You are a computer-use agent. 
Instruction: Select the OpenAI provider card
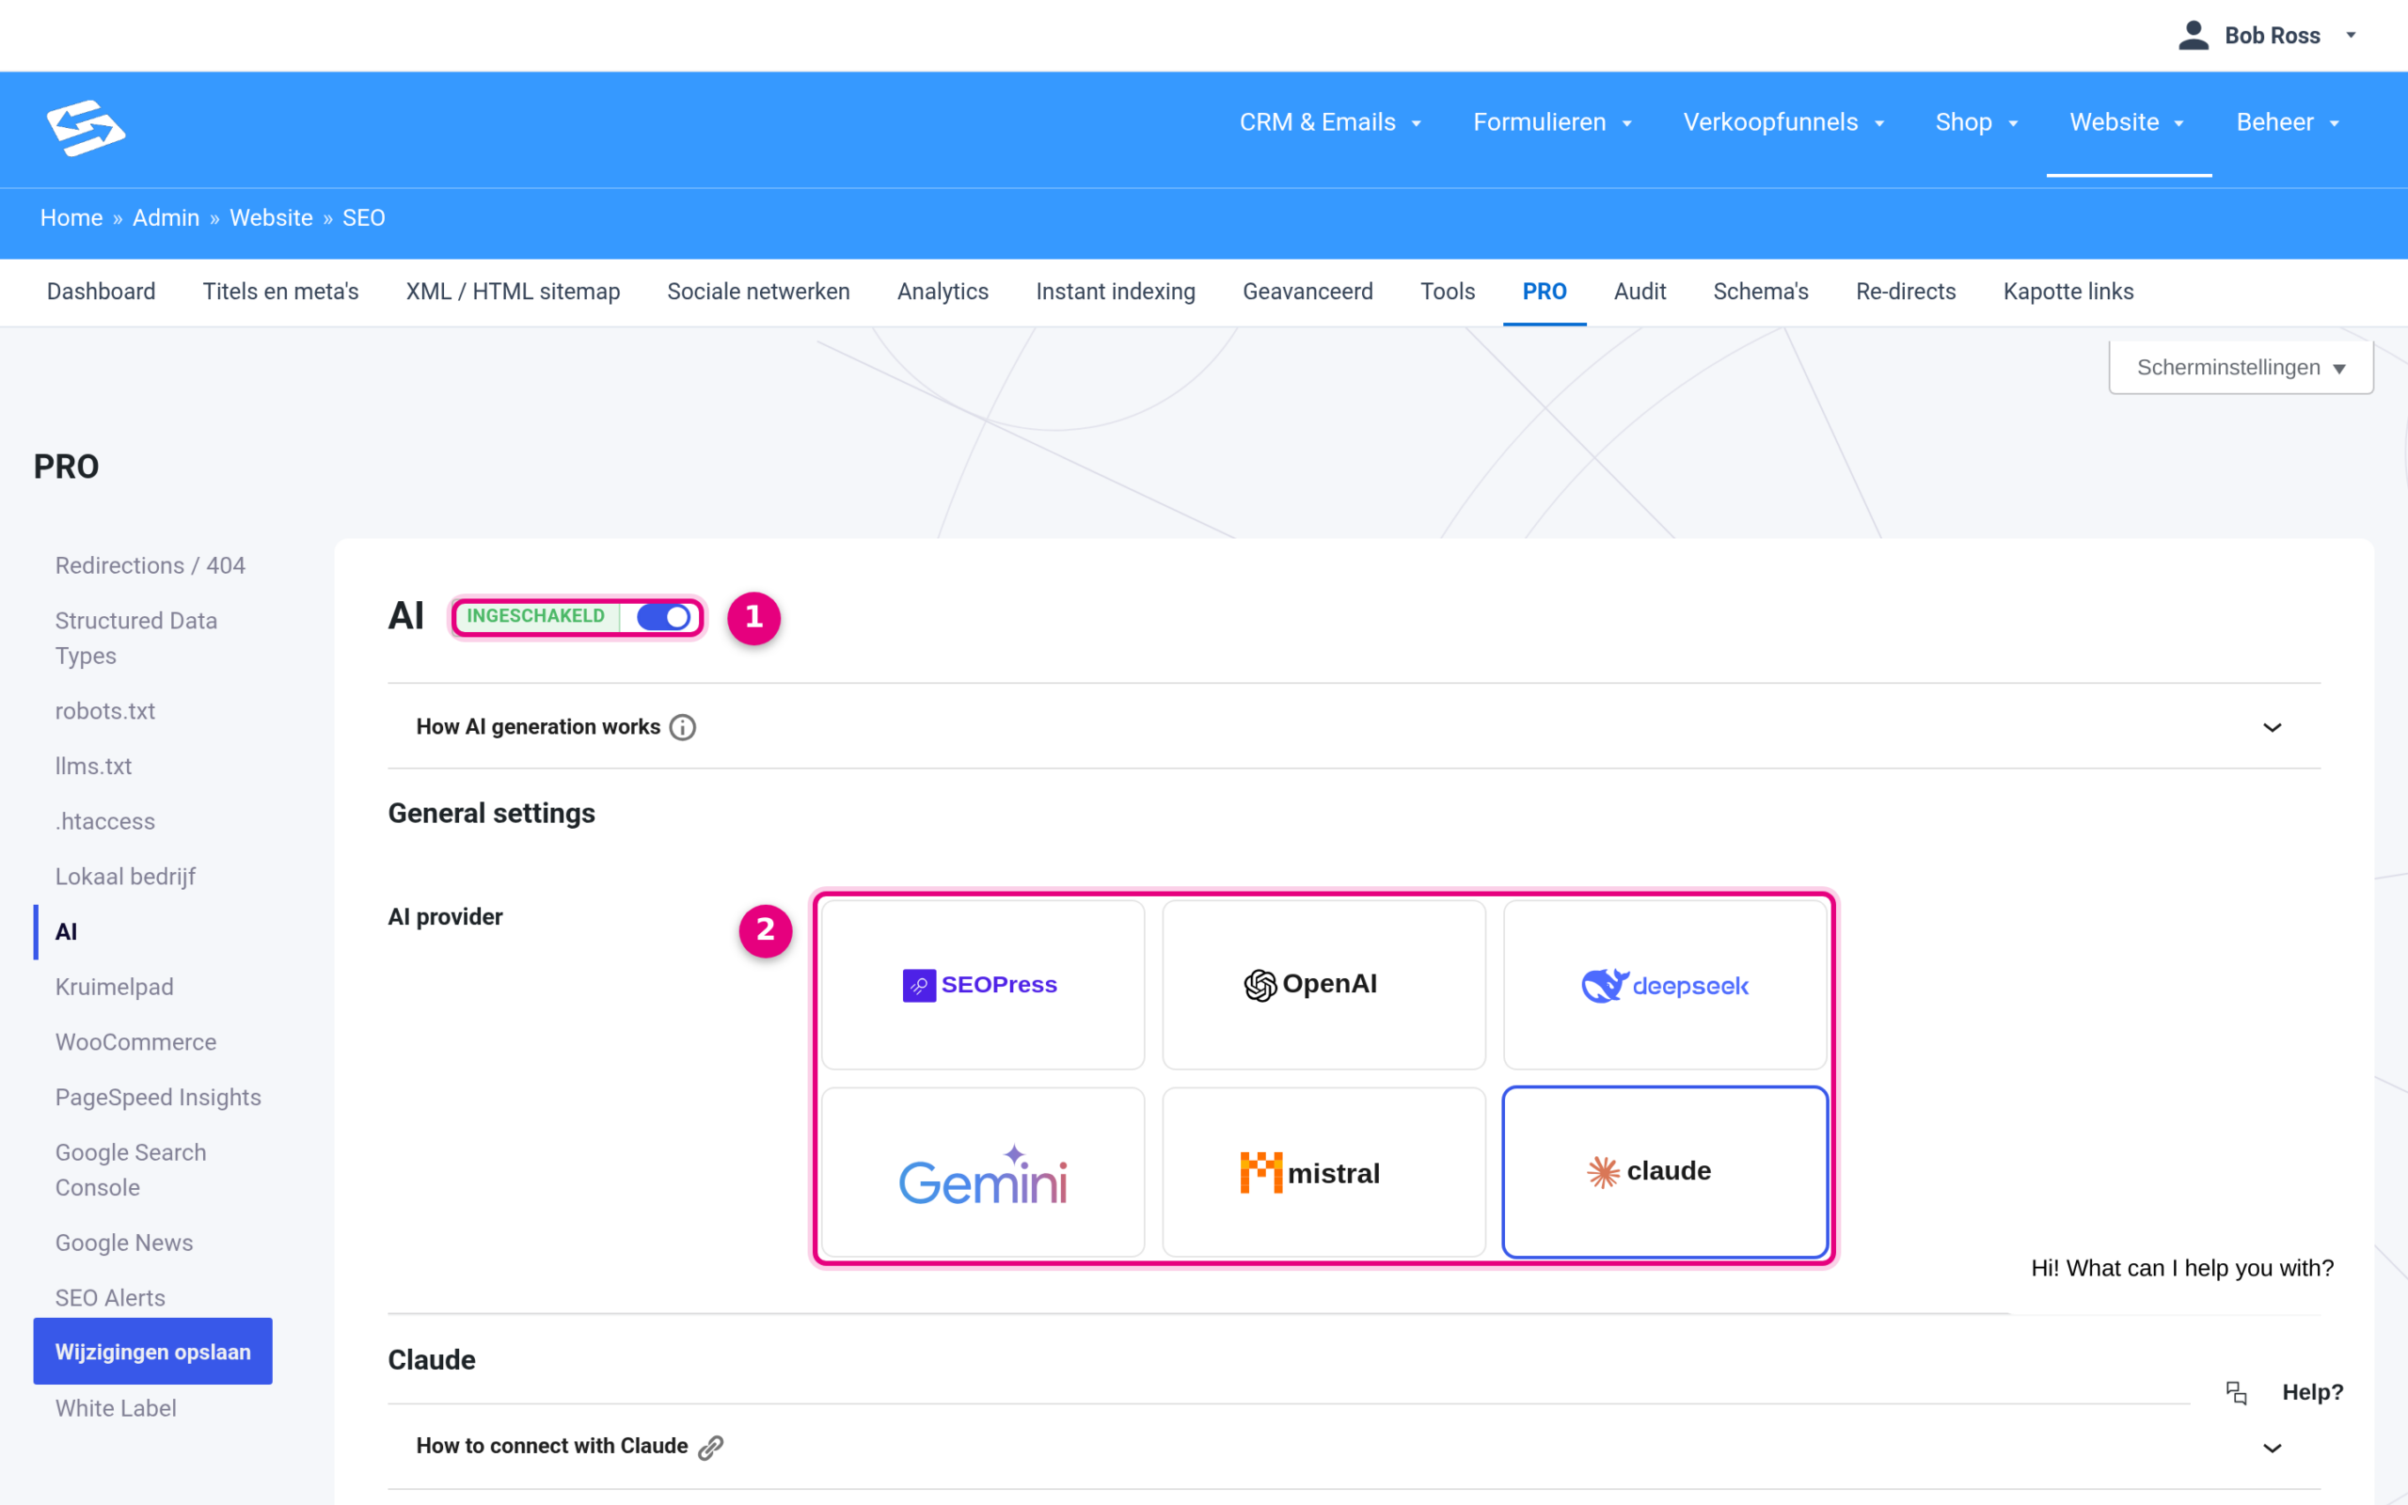coord(1323,986)
